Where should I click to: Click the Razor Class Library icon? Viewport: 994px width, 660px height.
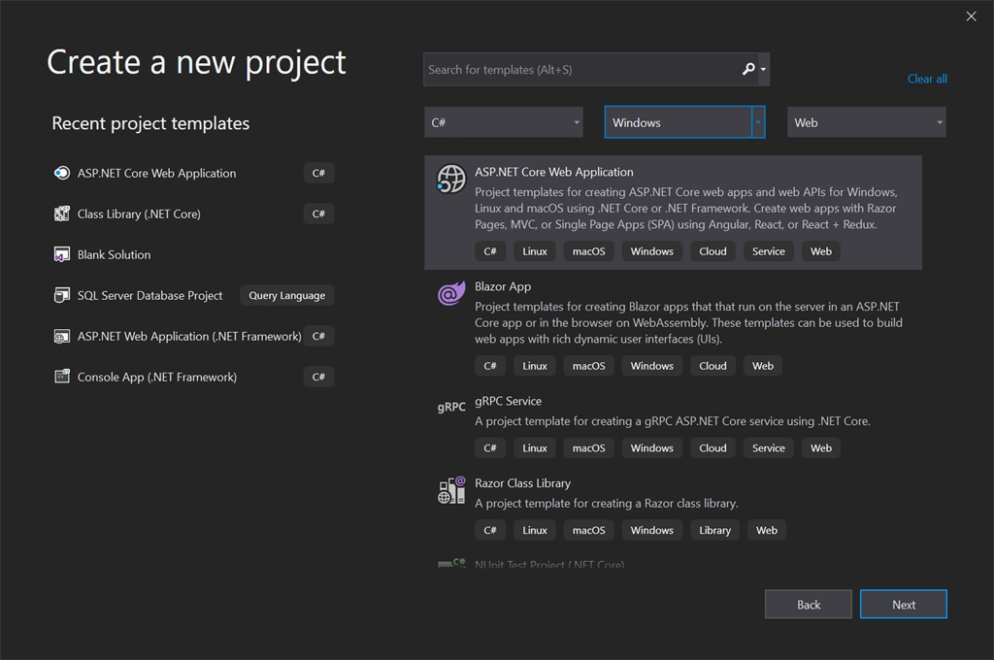451,490
